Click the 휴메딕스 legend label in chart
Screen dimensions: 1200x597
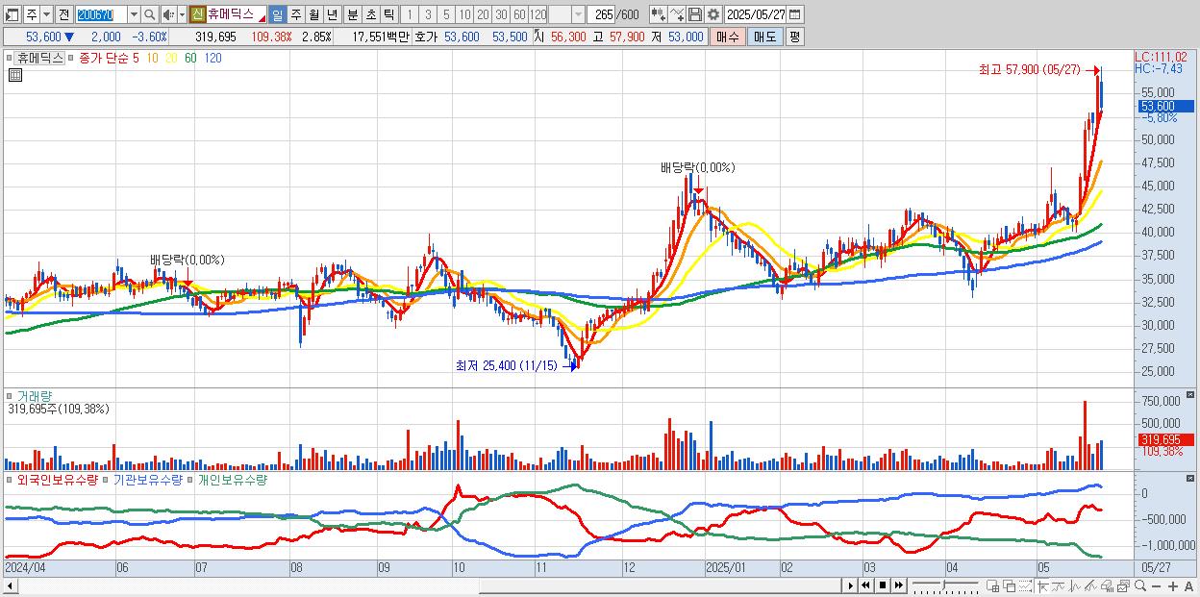[x=40, y=58]
